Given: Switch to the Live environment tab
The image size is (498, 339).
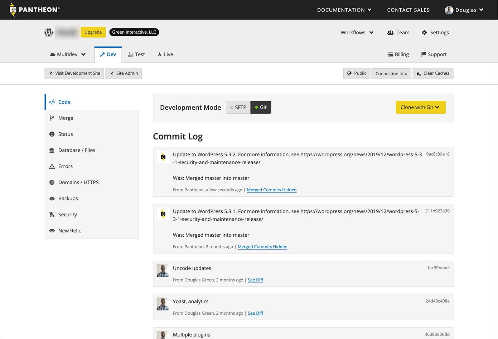Looking at the screenshot, I should tap(165, 54).
